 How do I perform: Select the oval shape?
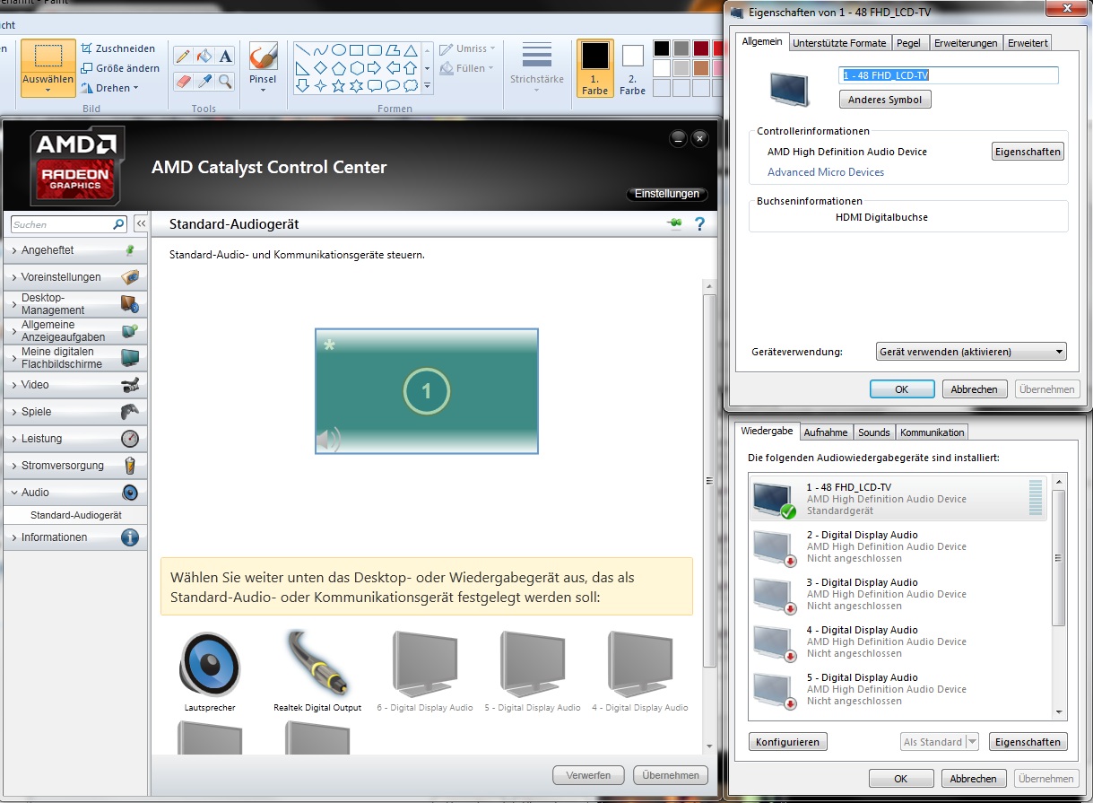pos(339,50)
